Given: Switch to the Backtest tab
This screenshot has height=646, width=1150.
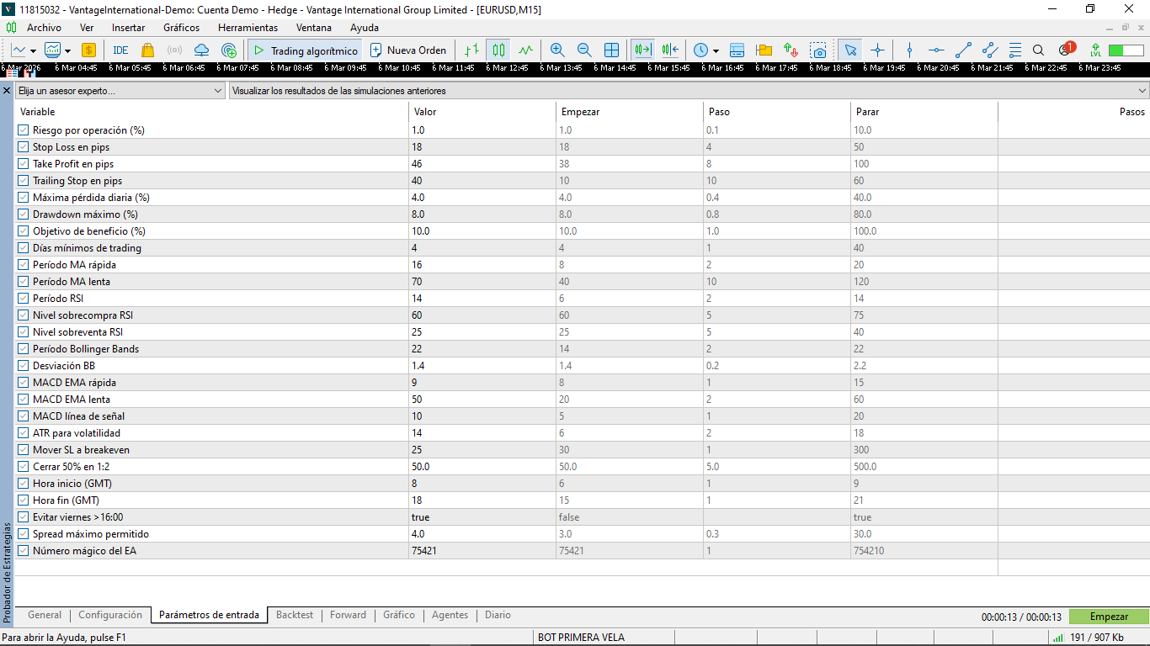Looking at the screenshot, I should pos(295,615).
